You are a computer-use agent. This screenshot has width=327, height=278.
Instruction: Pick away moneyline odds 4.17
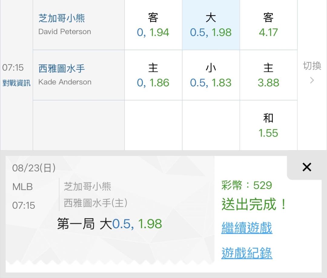point(268,25)
